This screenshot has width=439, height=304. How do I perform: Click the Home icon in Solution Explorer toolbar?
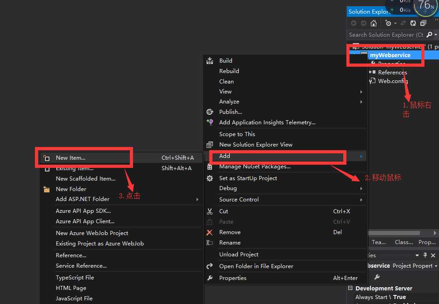click(374, 23)
